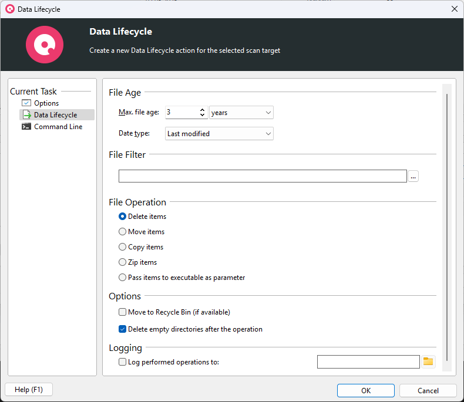Open file filter editor with ellipsis button
Image resolution: width=464 pixels, height=402 pixels.
413,176
